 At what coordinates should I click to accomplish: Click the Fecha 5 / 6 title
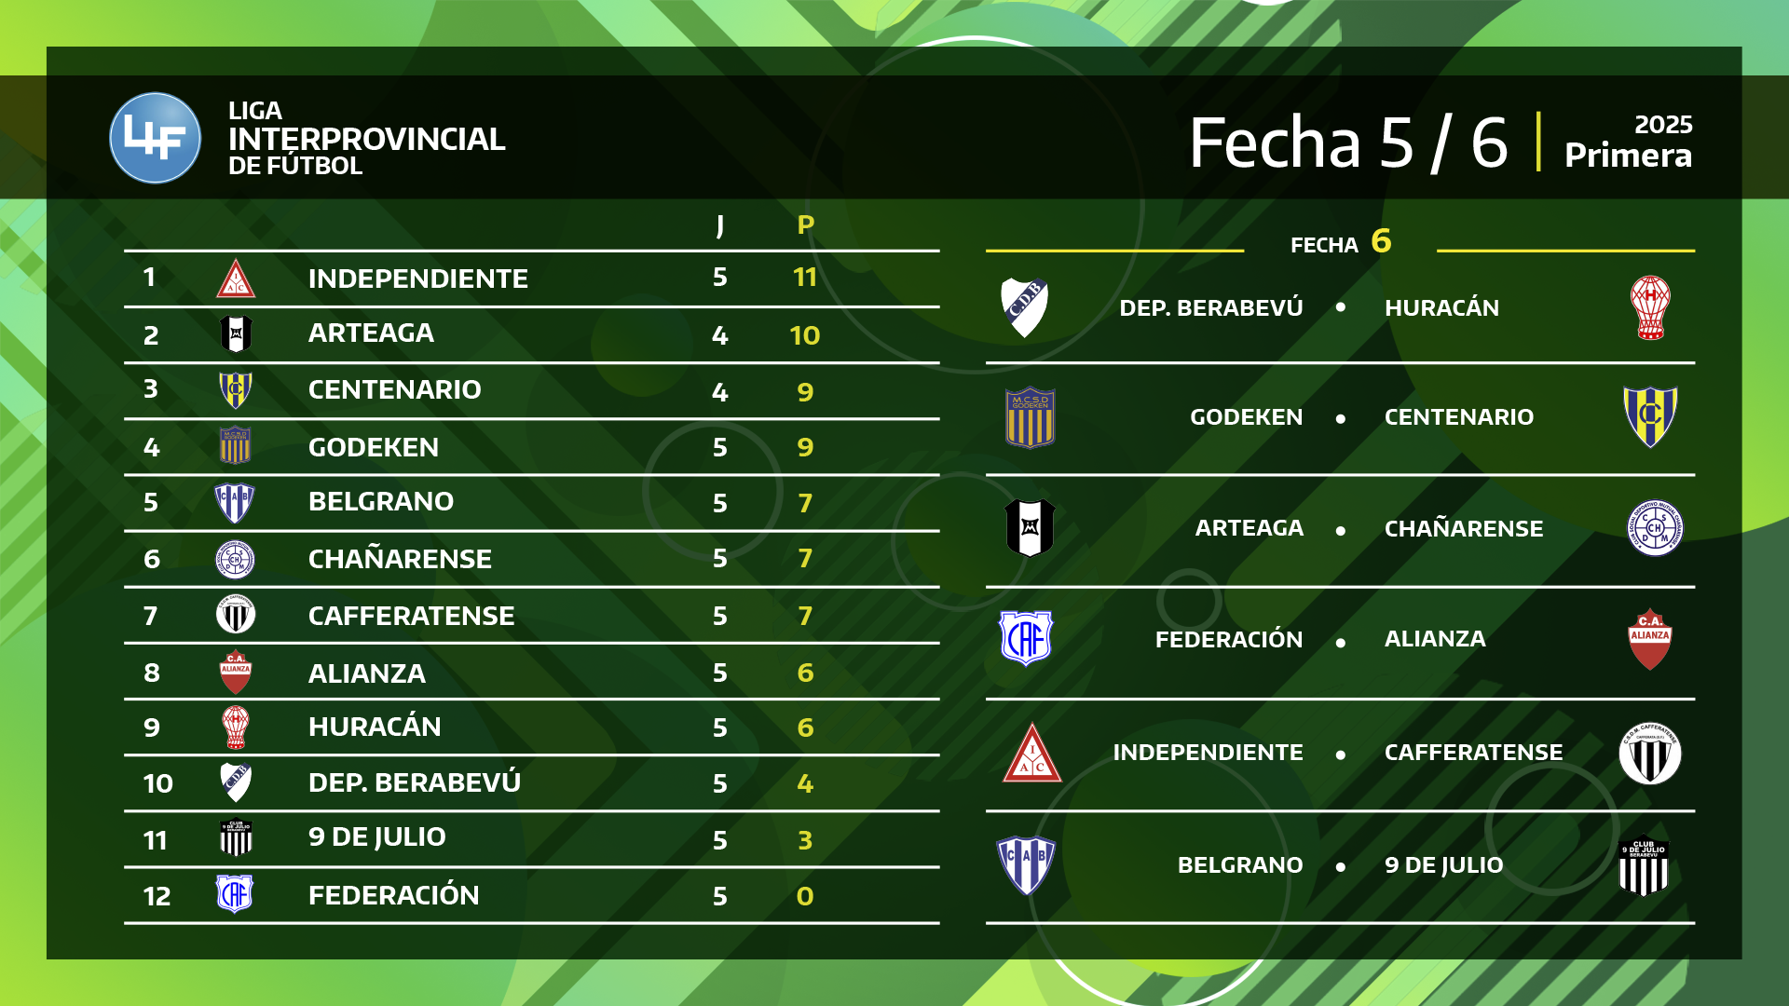pos(1348,143)
